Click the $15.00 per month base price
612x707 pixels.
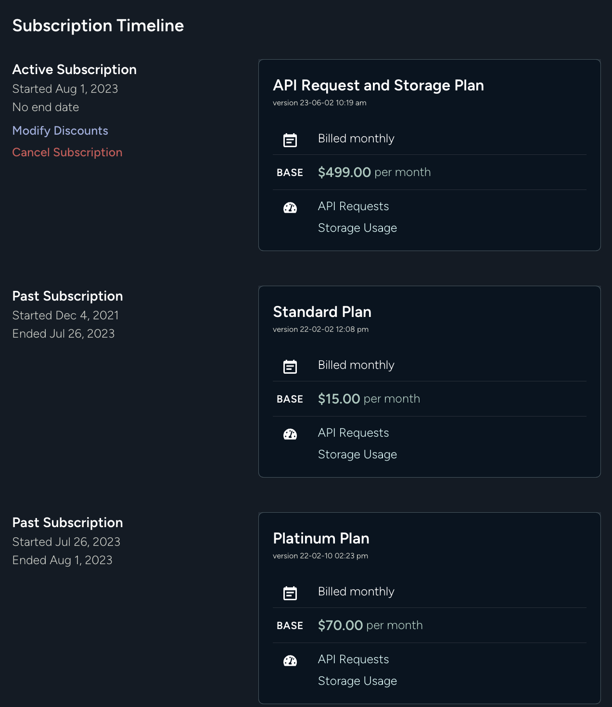pyautogui.click(x=369, y=399)
